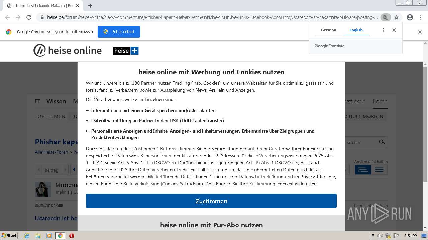This screenshot has height=240, width=428.
Task: Open translate popup options menu
Action: [384, 30]
